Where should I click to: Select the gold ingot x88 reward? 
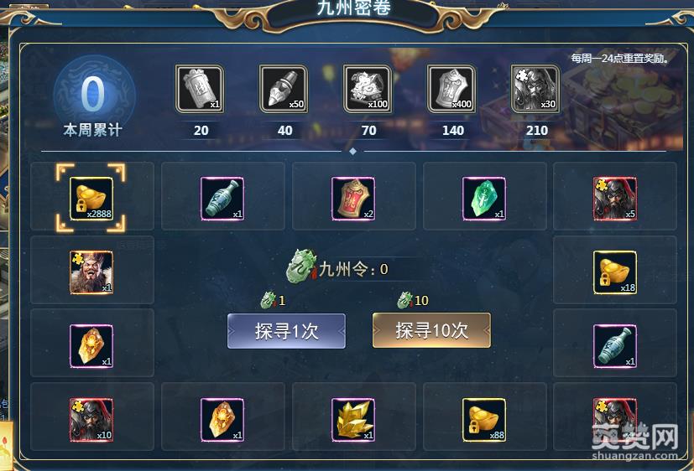483,420
